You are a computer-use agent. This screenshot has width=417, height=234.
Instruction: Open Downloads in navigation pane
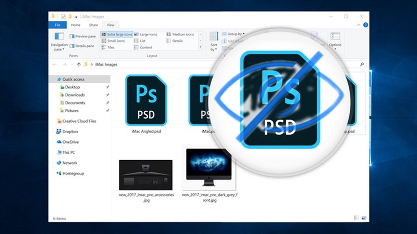(x=72, y=95)
